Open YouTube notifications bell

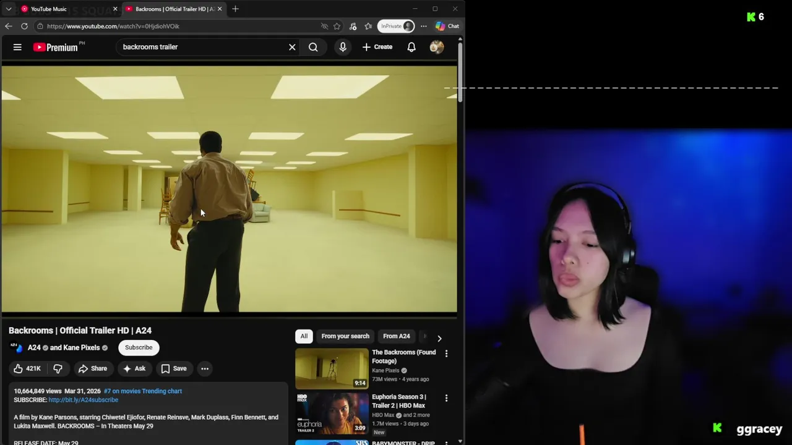(x=411, y=47)
